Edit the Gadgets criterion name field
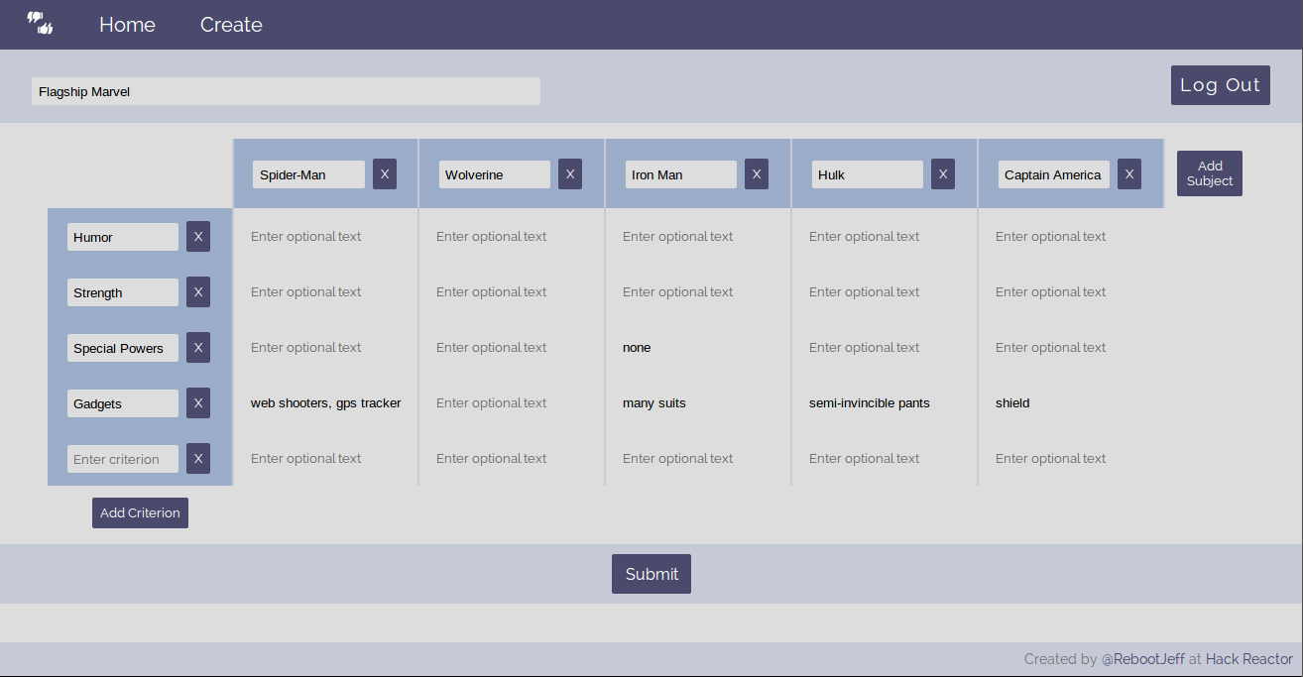Image resolution: width=1303 pixels, height=677 pixels. tap(123, 403)
